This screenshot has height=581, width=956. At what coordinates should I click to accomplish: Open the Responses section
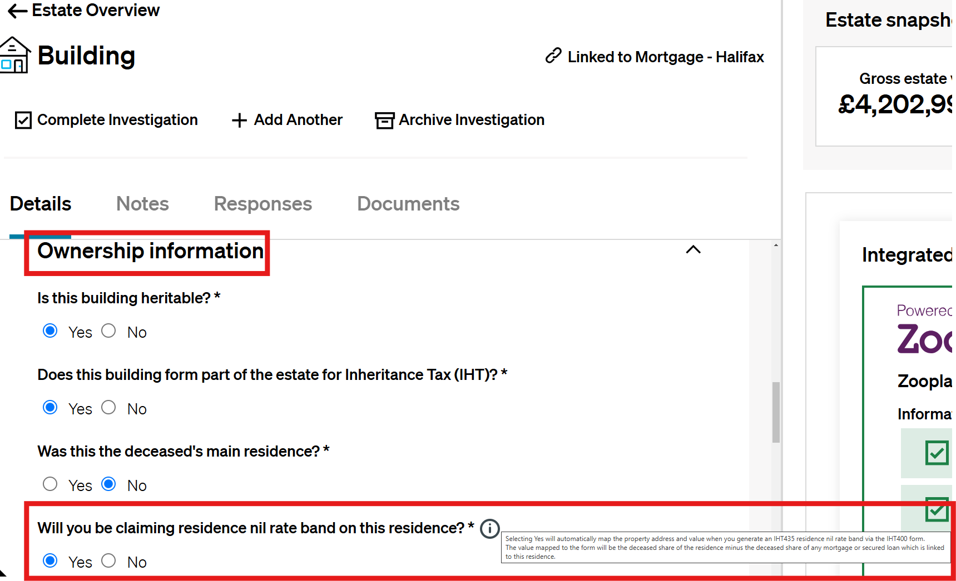pyautogui.click(x=262, y=204)
